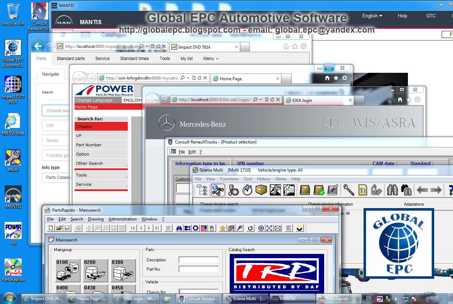Open the Navigate tab in Impact
Viewport: 453px width, 304px height.
point(50,74)
